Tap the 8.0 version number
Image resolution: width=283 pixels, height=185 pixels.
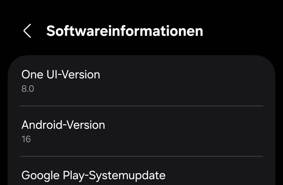point(27,89)
